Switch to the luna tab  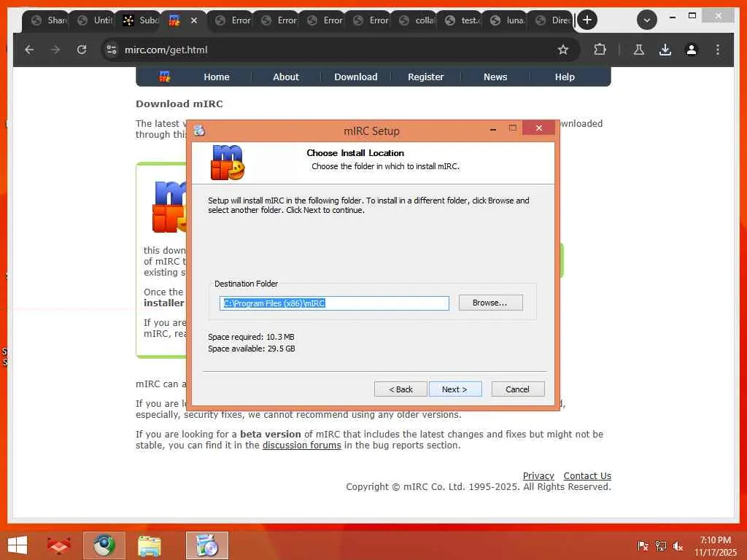508,20
